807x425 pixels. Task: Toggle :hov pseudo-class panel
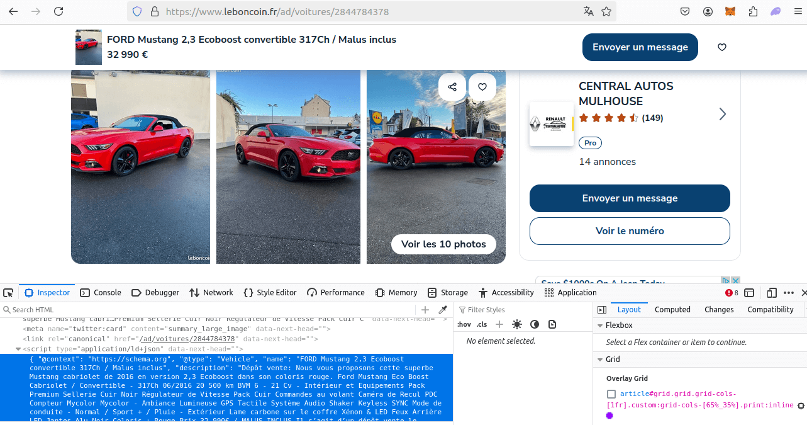click(x=464, y=324)
